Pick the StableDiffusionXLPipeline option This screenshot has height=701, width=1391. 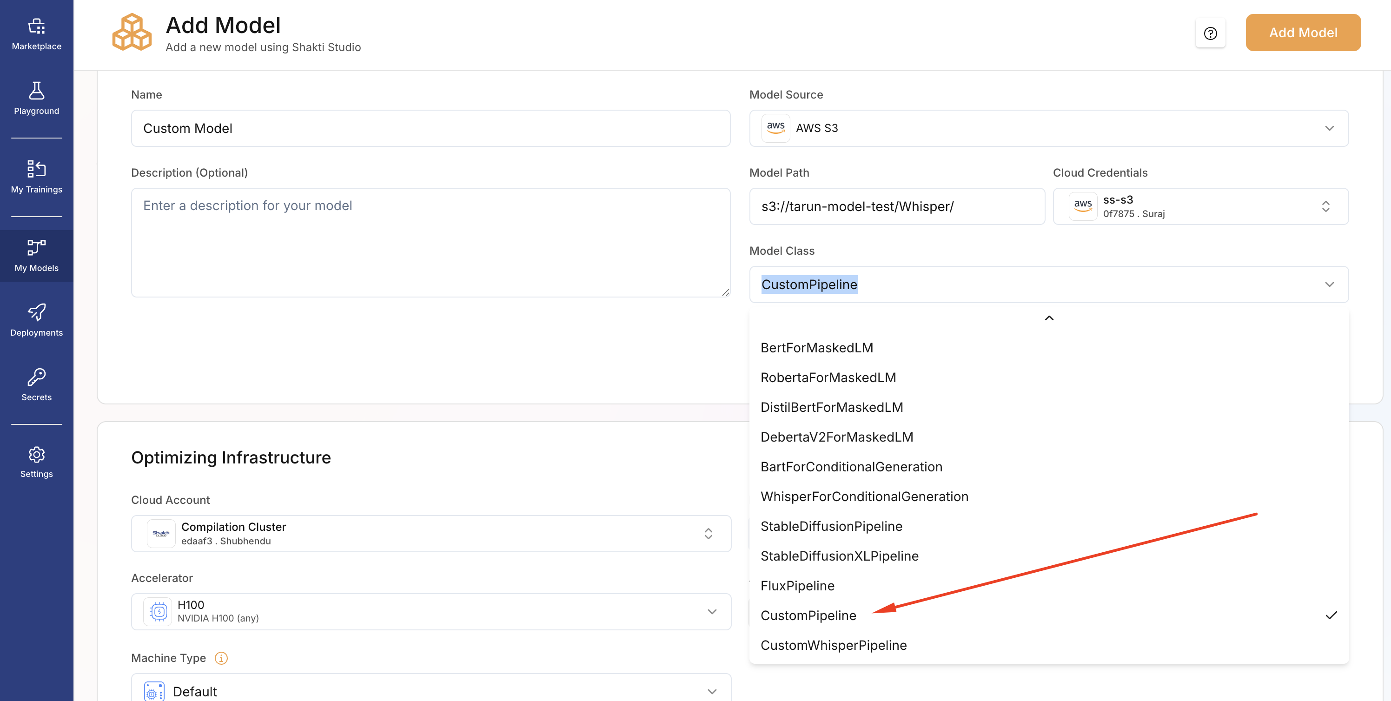tap(839, 556)
